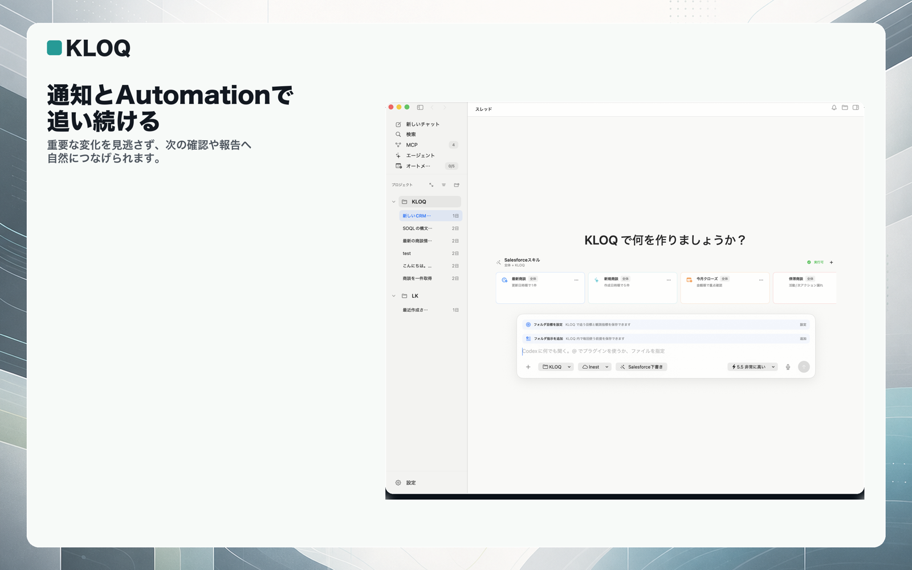Viewport: 912px width, 570px height.
Task: Click the more options on 今月クローズ card
Action: [761, 280]
